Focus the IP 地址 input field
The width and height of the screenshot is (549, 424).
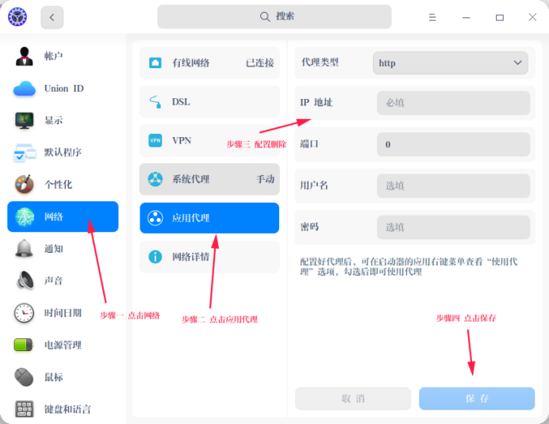(454, 103)
